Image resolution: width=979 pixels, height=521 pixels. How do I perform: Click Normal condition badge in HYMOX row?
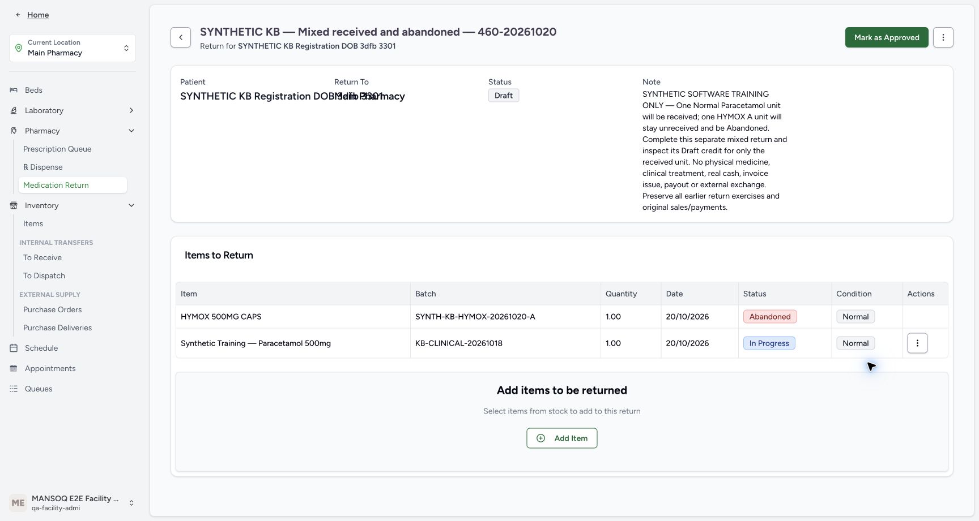pos(855,317)
